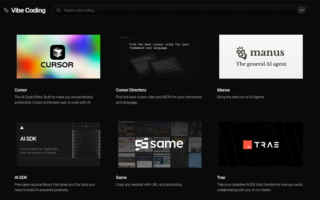Click the Trae adaptive AI IDE description
This screenshot has height=200, width=320.
pyautogui.click(x=260, y=187)
